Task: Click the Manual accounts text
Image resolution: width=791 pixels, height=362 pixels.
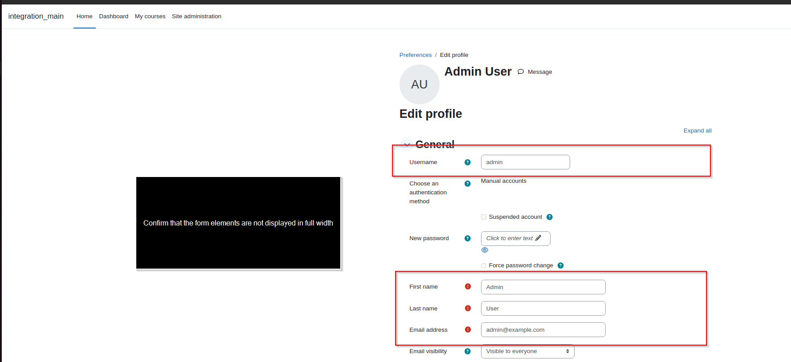Action: click(503, 181)
